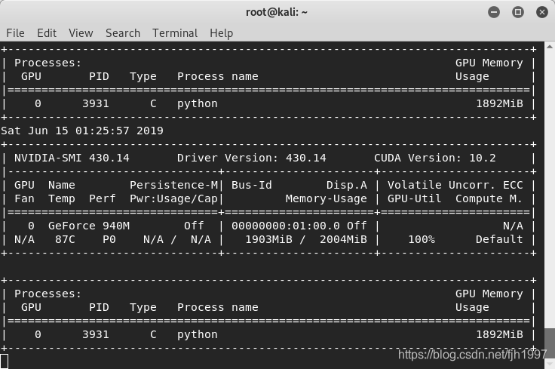Click the CUDA Version: 10.2 text
Viewport: 555px width, 369px height.
(435, 158)
